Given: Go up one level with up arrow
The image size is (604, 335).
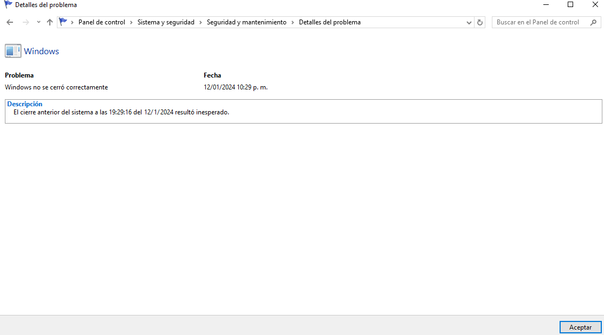Looking at the screenshot, I should pos(50,22).
